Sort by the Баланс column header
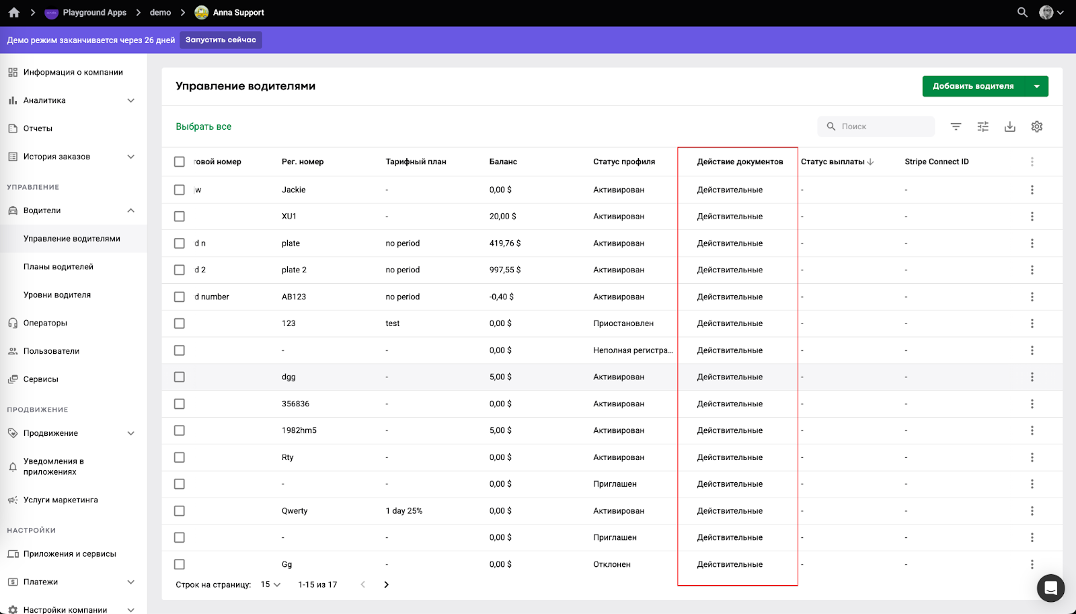This screenshot has height=614, width=1076. 503,161
